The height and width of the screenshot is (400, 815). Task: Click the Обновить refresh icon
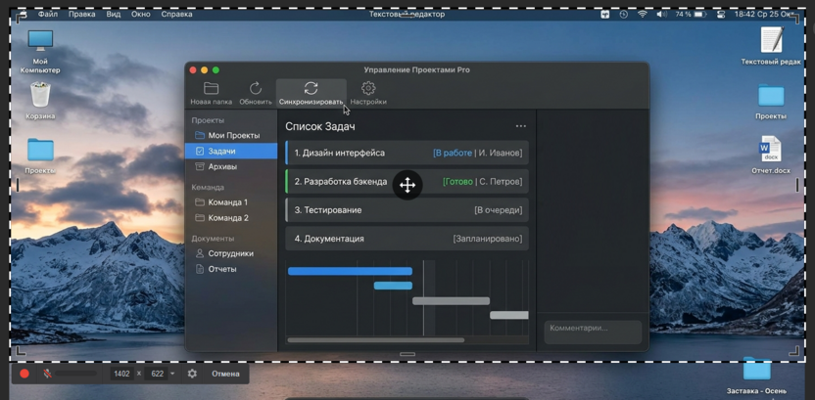pos(256,88)
